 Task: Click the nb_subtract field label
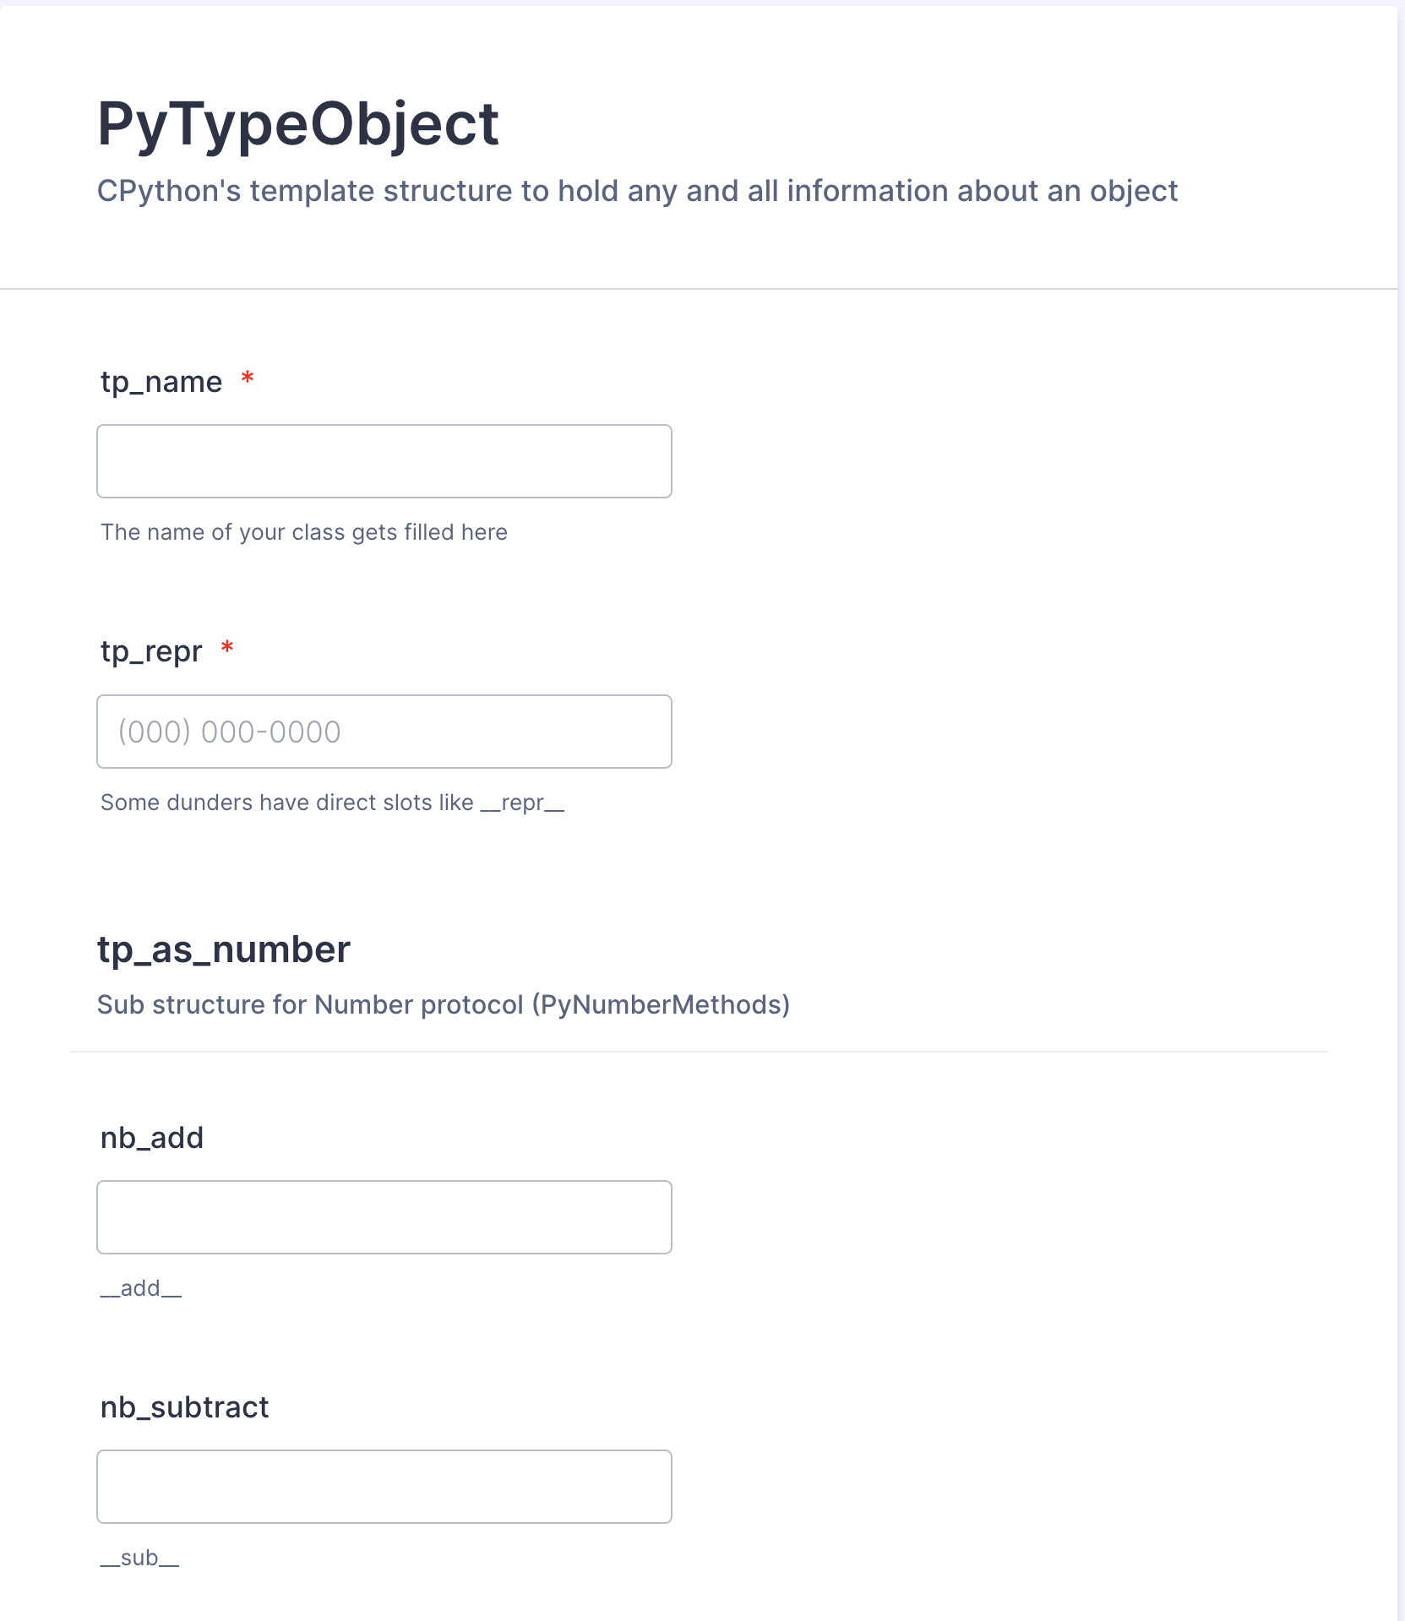pyautogui.click(x=184, y=1407)
